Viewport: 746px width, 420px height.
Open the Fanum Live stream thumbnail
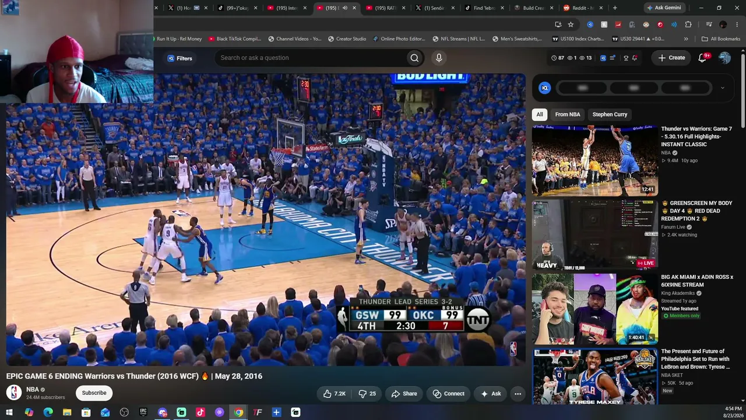click(x=594, y=235)
